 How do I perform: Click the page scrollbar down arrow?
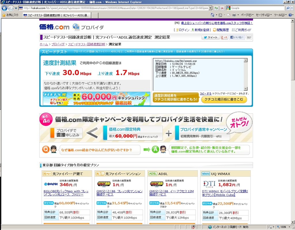pyautogui.click(x=293, y=222)
